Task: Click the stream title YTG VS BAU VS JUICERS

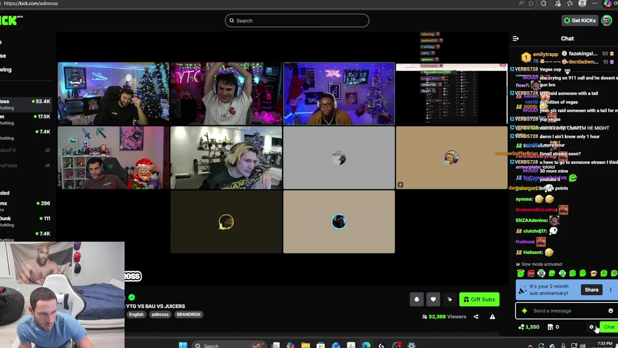Action: [155, 306]
